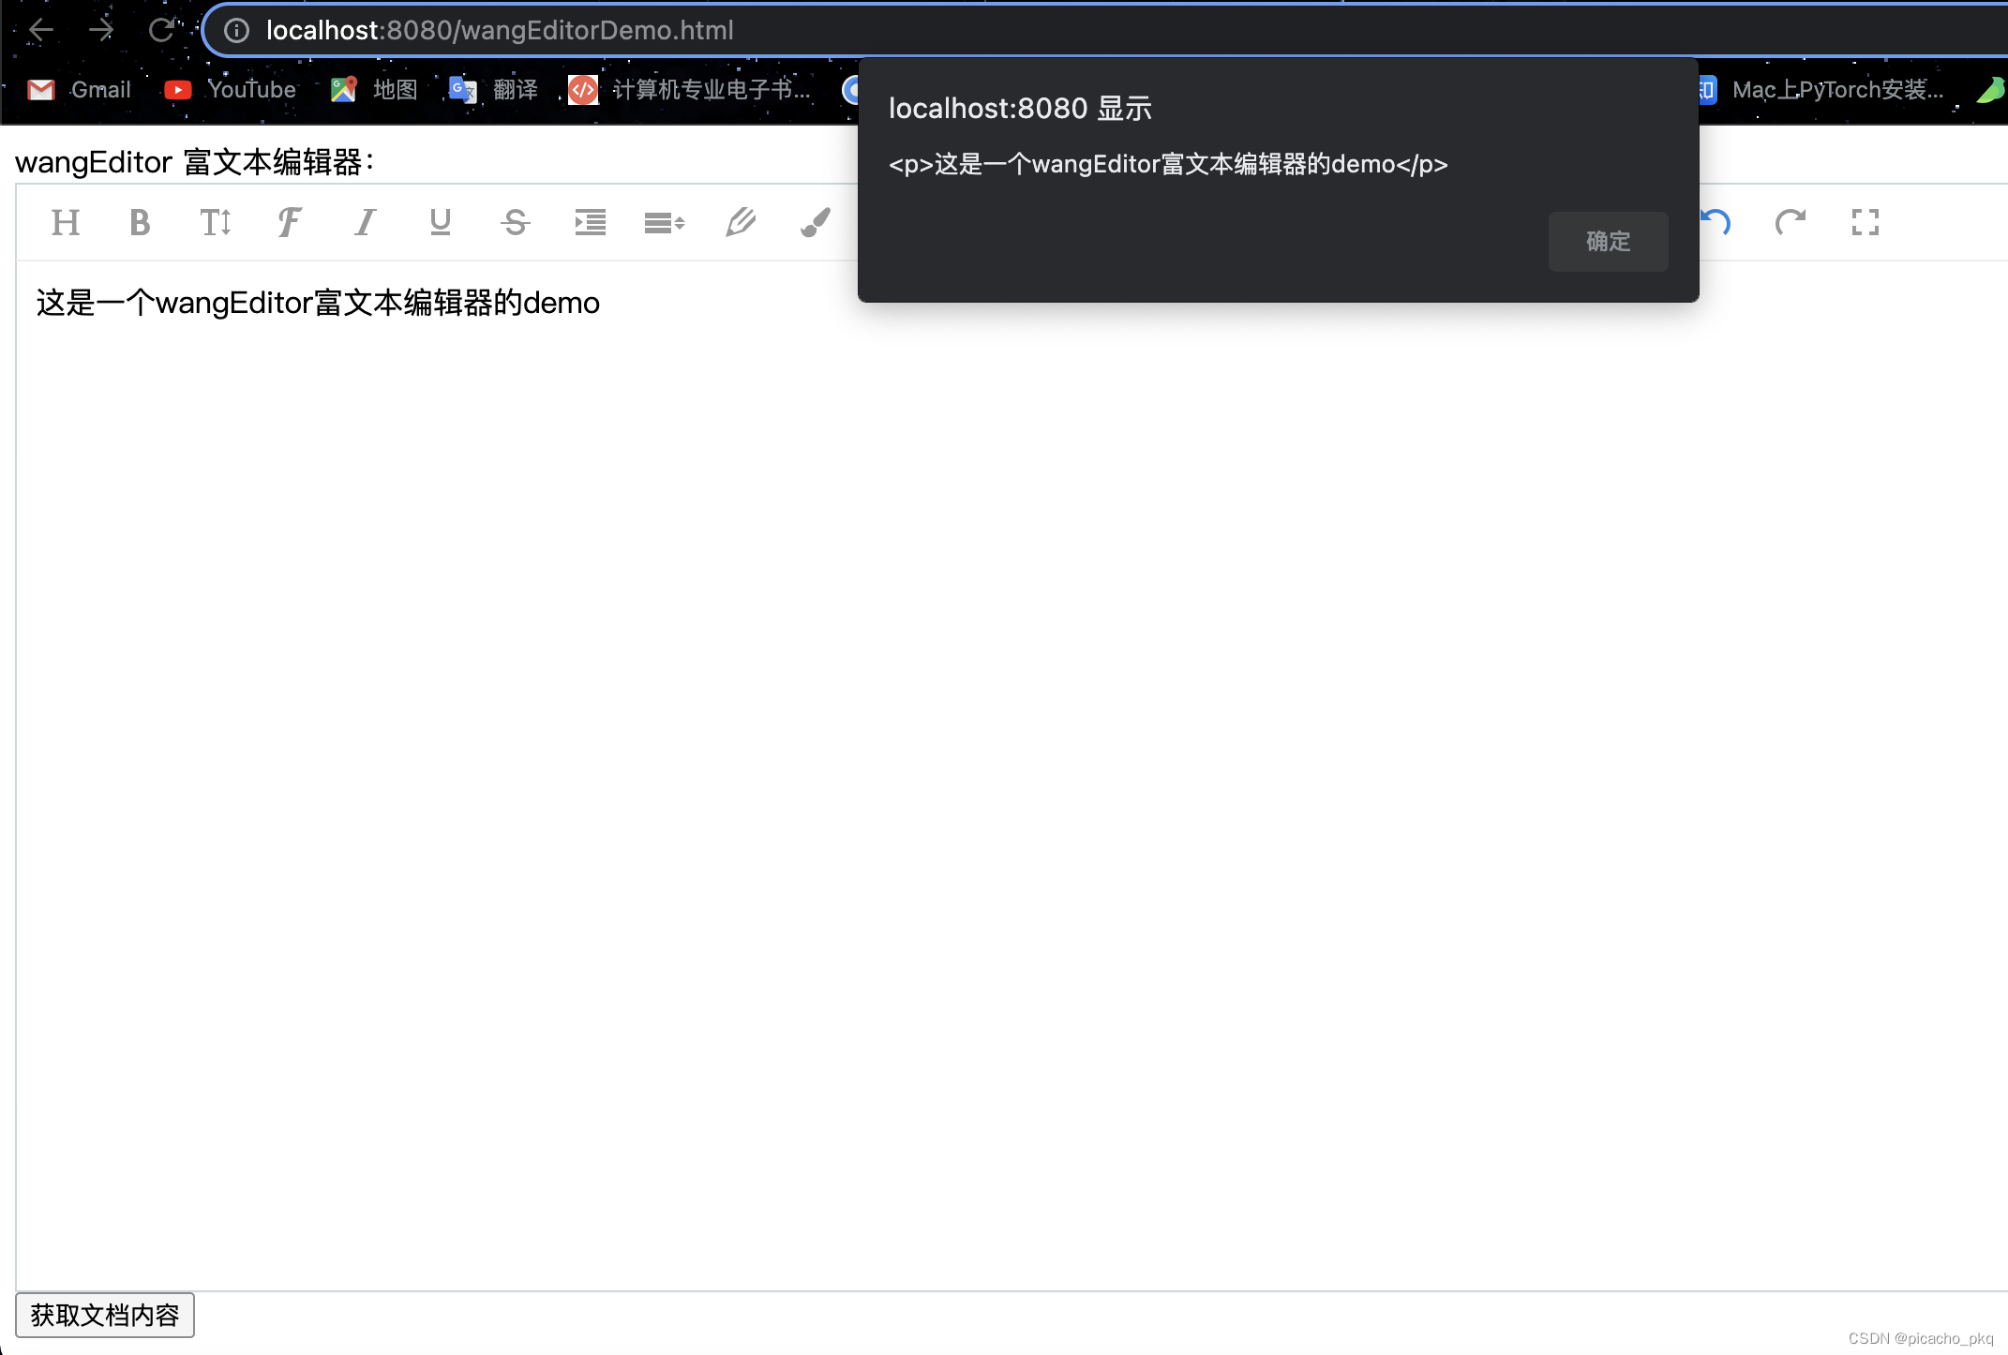Open the font family tool

pos(290,223)
